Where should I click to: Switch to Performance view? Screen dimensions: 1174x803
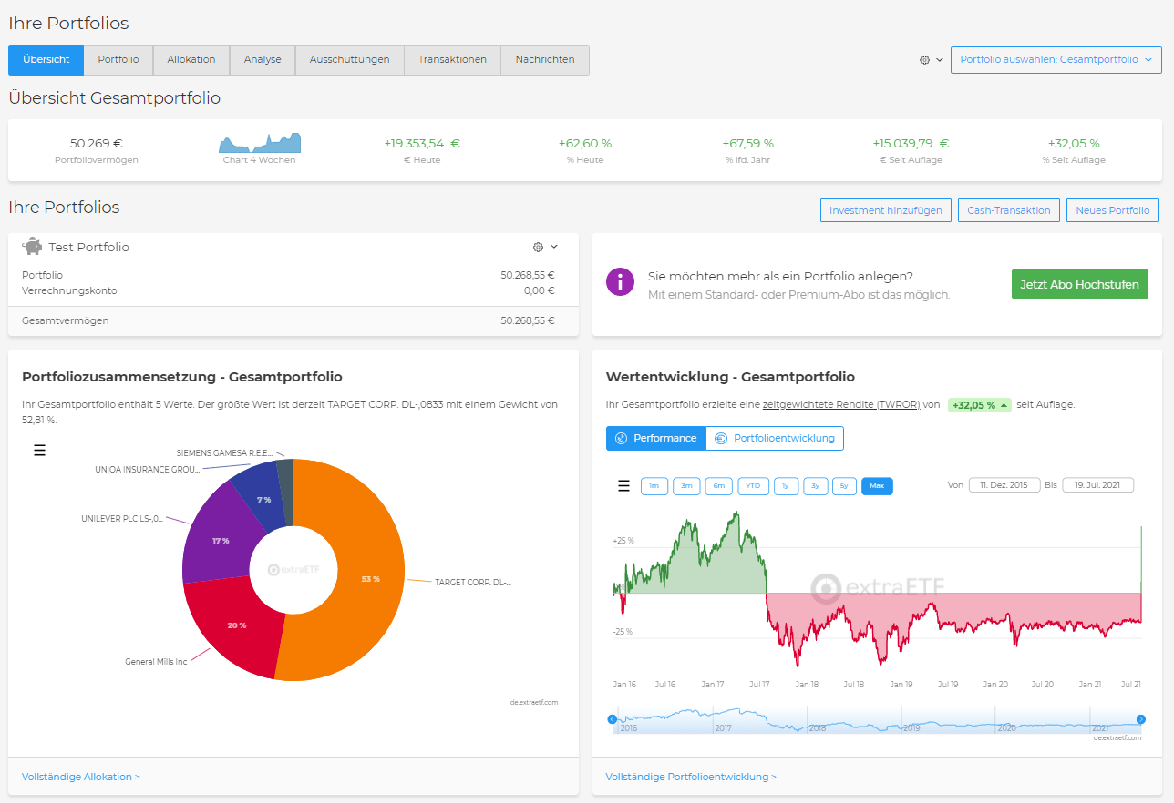pyautogui.click(x=656, y=438)
